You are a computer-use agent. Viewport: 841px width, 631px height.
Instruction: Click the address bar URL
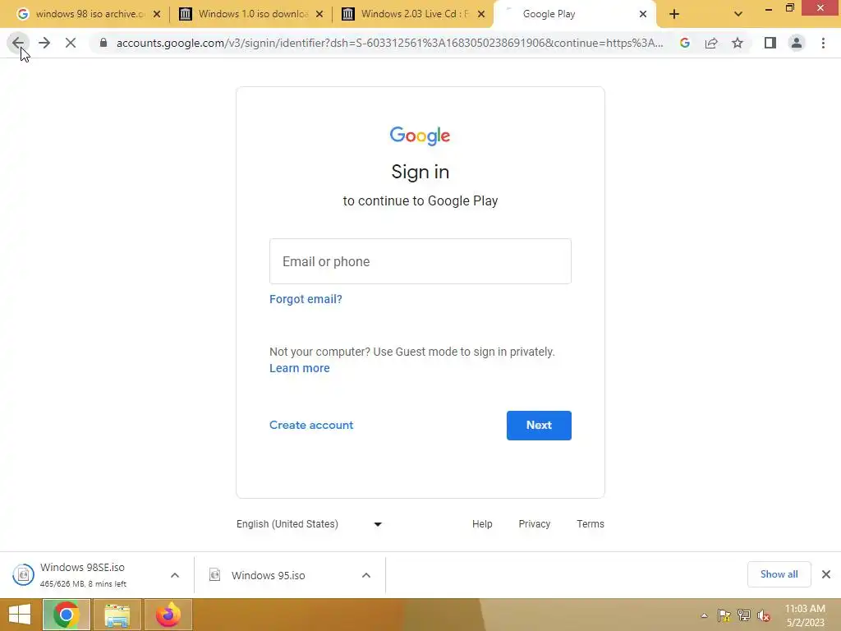(x=389, y=43)
